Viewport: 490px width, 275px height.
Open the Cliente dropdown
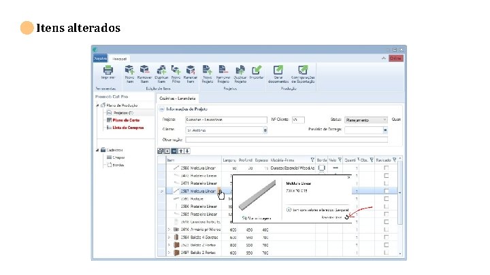265,130
